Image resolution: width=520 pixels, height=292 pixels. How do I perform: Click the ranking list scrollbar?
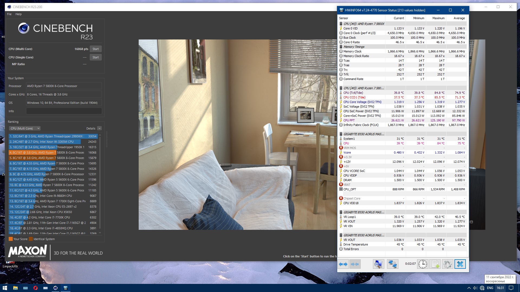coord(100,184)
